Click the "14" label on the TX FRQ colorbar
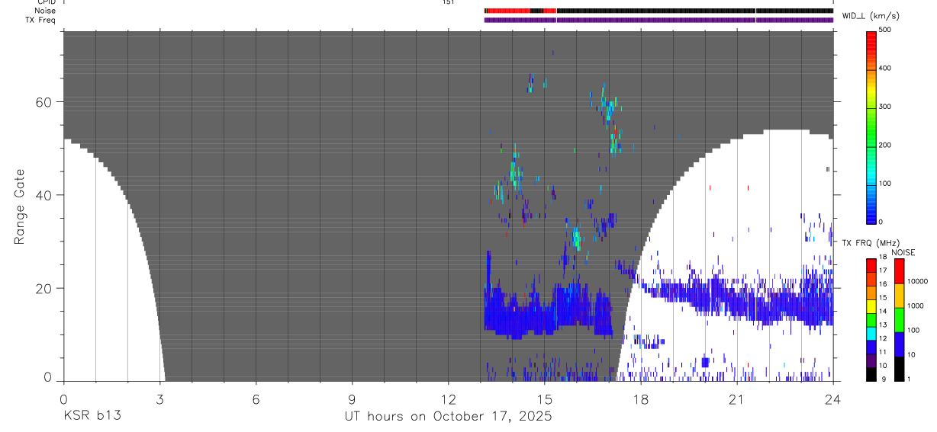Image resolution: width=937 pixels, height=432 pixels. click(x=883, y=312)
